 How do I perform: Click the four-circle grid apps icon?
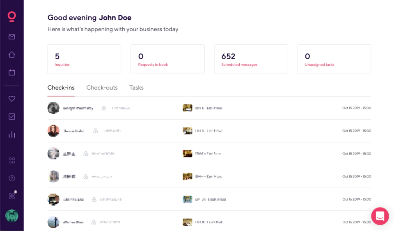click(x=12, y=160)
